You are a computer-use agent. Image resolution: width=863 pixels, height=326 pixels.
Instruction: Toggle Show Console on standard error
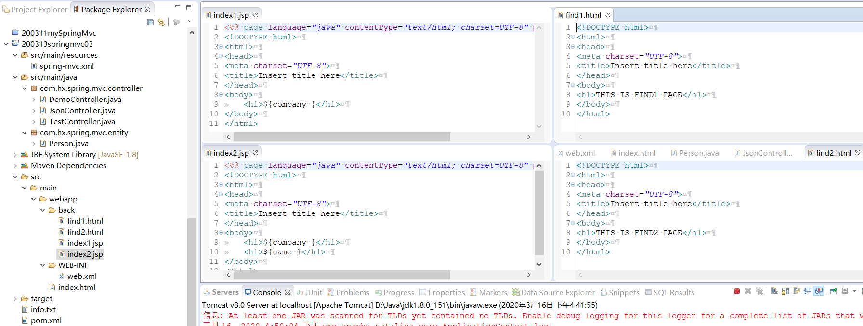point(819,291)
